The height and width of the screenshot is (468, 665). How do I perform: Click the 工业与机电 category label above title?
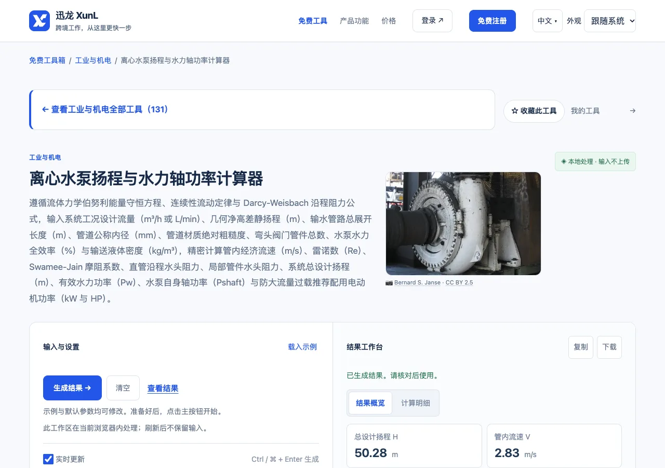tap(45, 158)
